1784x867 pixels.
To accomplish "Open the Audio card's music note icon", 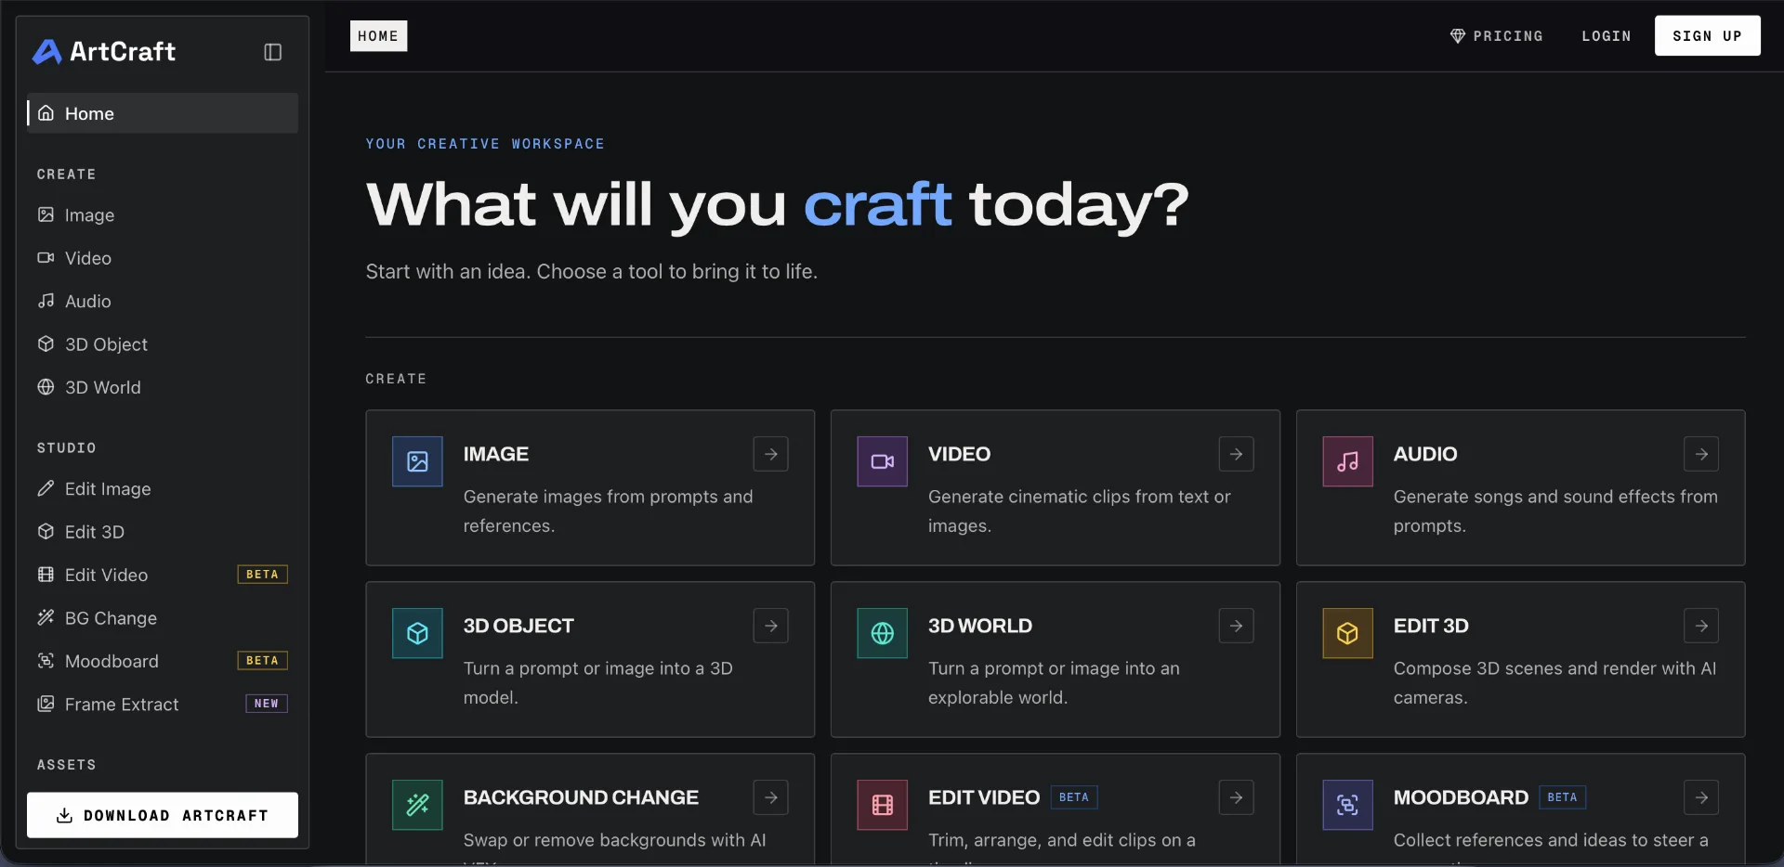I will tap(1347, 461).
